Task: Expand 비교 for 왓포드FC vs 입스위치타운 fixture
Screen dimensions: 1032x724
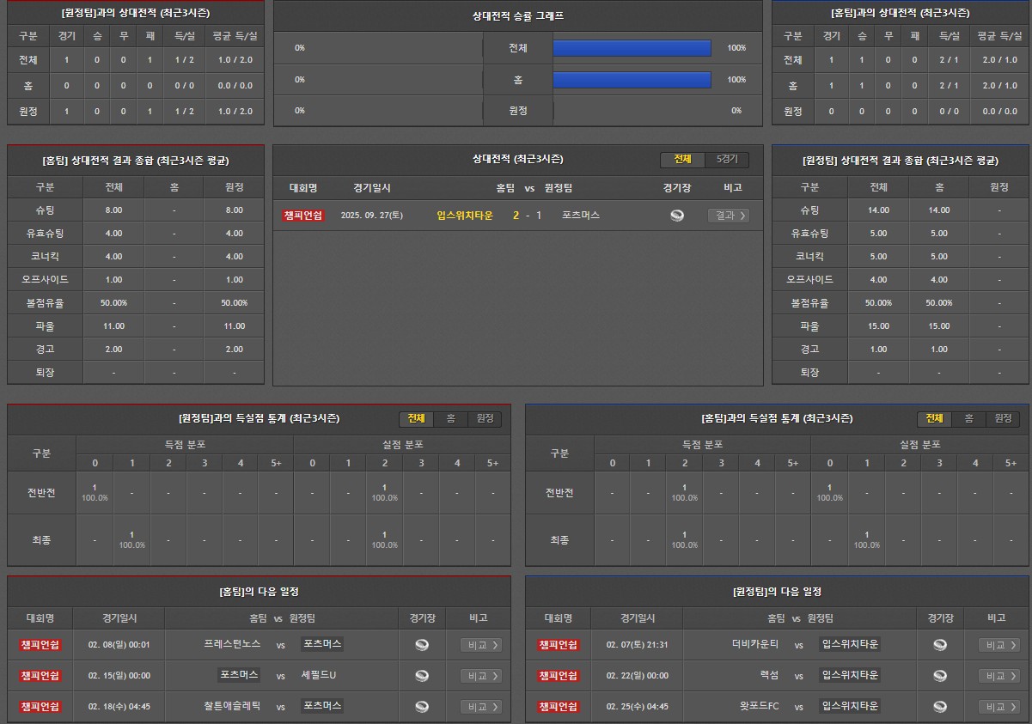Action: [x=998, y=707]
